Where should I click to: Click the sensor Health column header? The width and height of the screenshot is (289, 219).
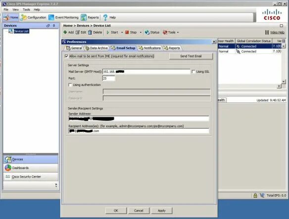(226, 41)
